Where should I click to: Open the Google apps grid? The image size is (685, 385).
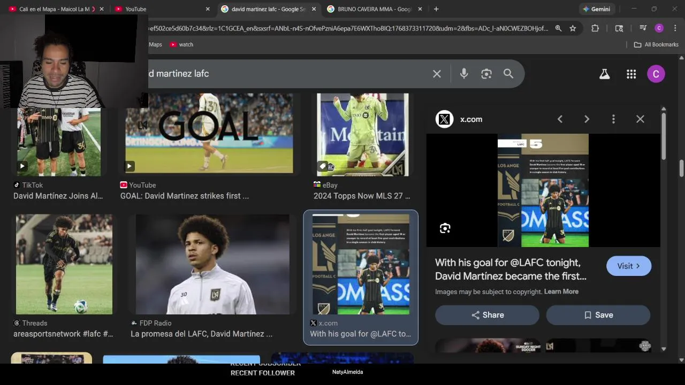click(631, 74)
